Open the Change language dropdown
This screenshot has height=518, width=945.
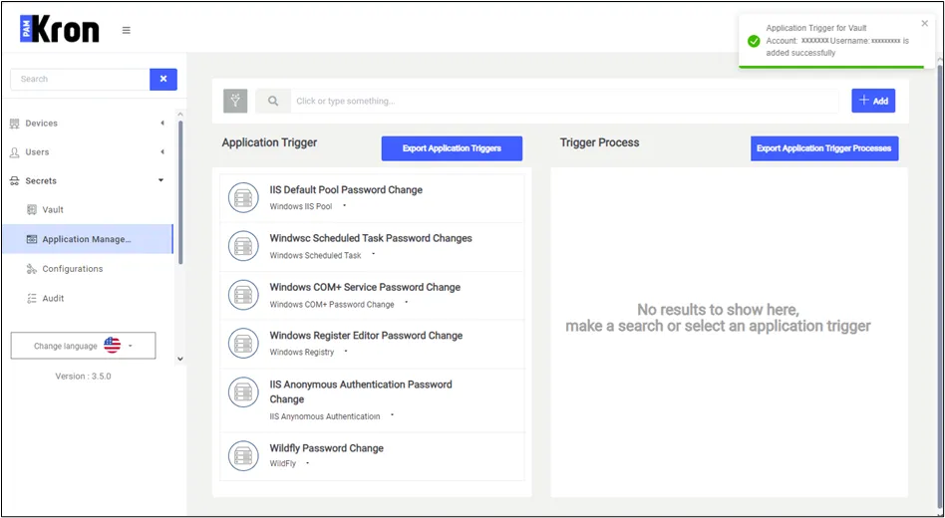(x=83, y=346)
